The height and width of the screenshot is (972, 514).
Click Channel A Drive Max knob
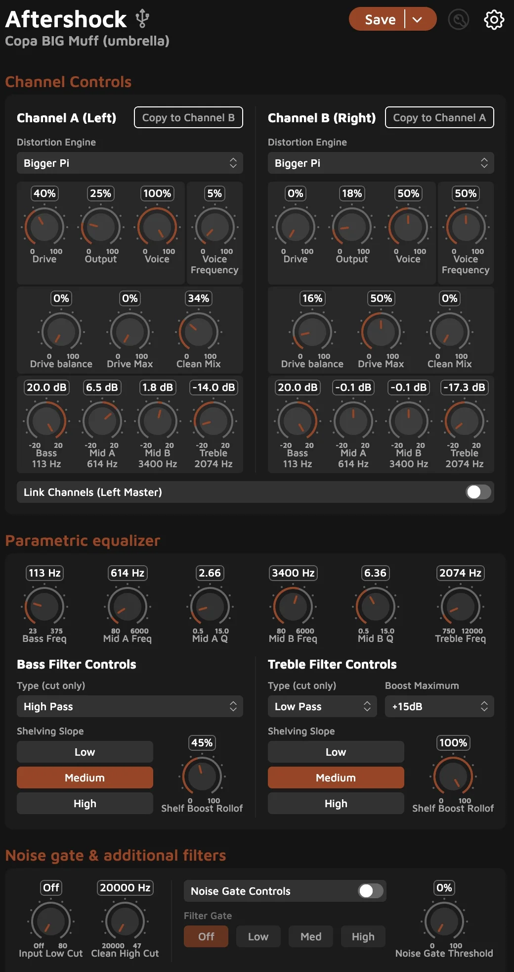click(130, 331)
